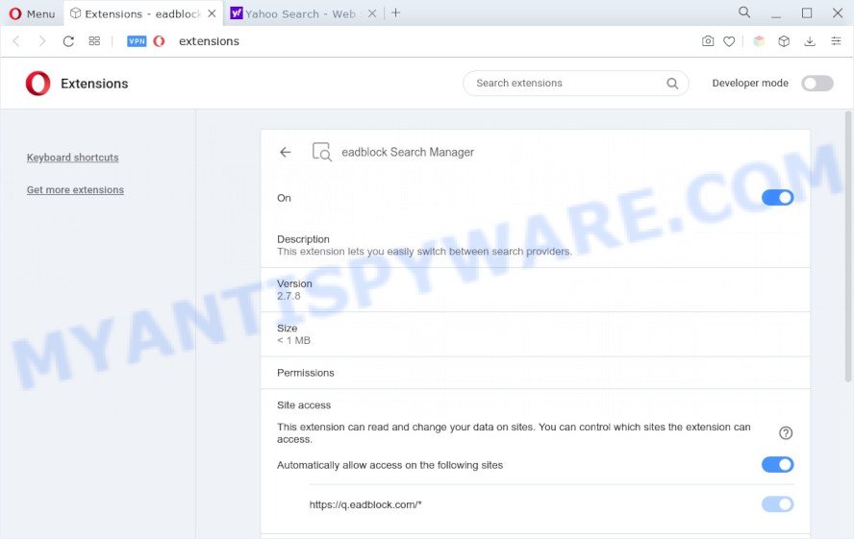Click the Opera logo beside Extensions heading
This screenshot has height=539, width=854.
click(38, 84)
